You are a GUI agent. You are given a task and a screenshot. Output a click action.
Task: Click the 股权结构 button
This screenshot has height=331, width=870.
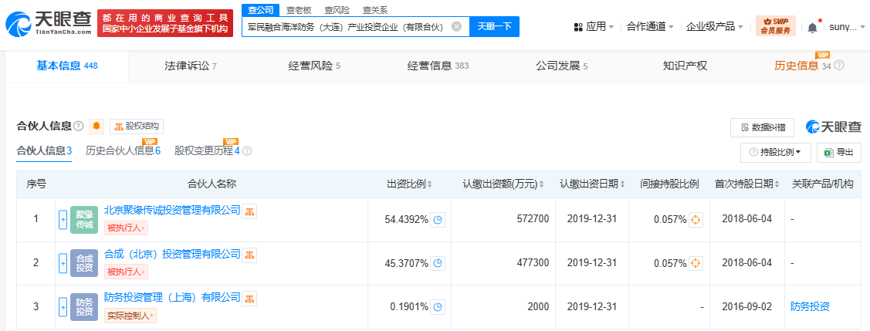pos(137,127)
